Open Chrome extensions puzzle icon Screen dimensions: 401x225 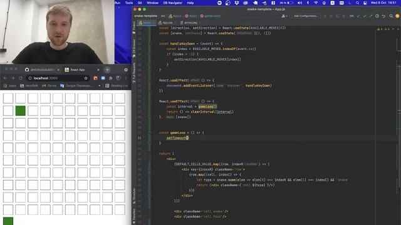pyautogui.click(x=110, y=78)
